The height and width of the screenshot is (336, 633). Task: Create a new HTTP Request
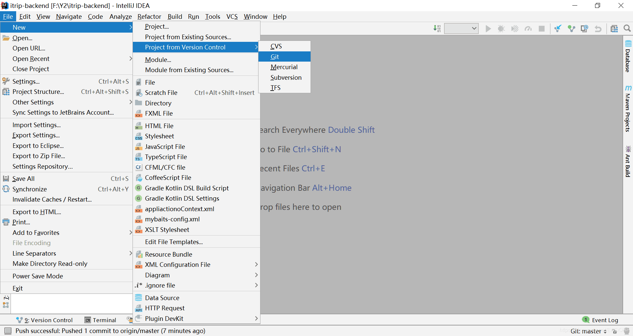click(x=196, y=308)
